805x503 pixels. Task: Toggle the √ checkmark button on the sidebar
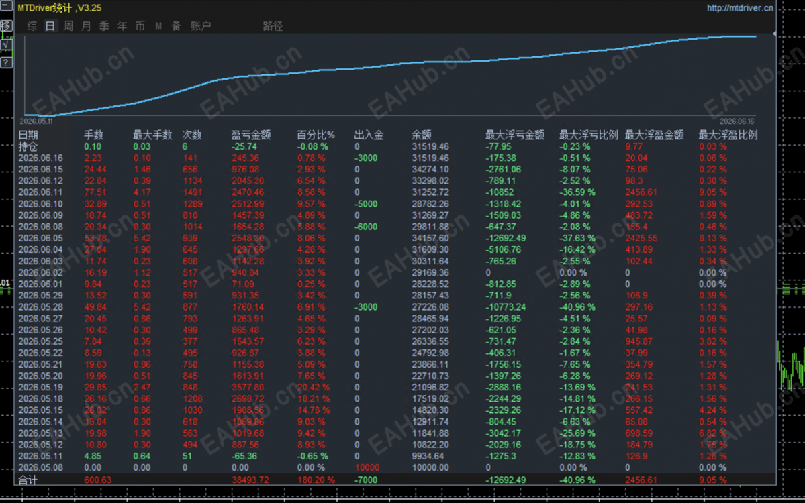[x=6, y=45]
